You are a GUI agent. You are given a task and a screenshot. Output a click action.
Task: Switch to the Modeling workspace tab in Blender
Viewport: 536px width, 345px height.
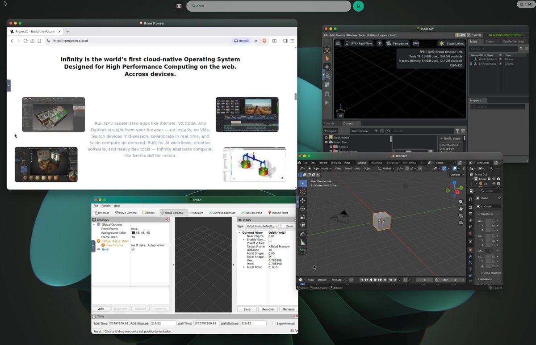[x=377, y=163]
